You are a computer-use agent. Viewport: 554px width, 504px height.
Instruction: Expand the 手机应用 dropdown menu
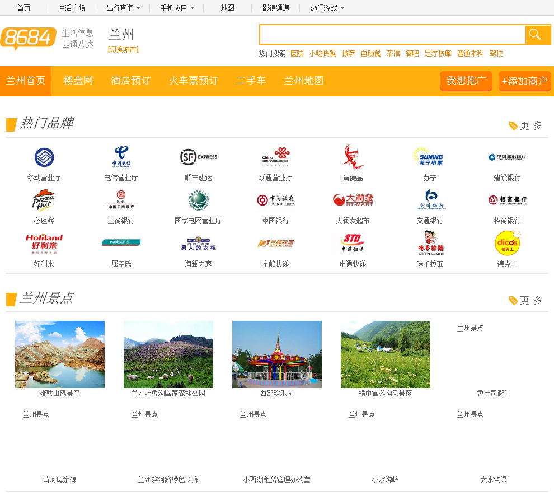[177, 8]
